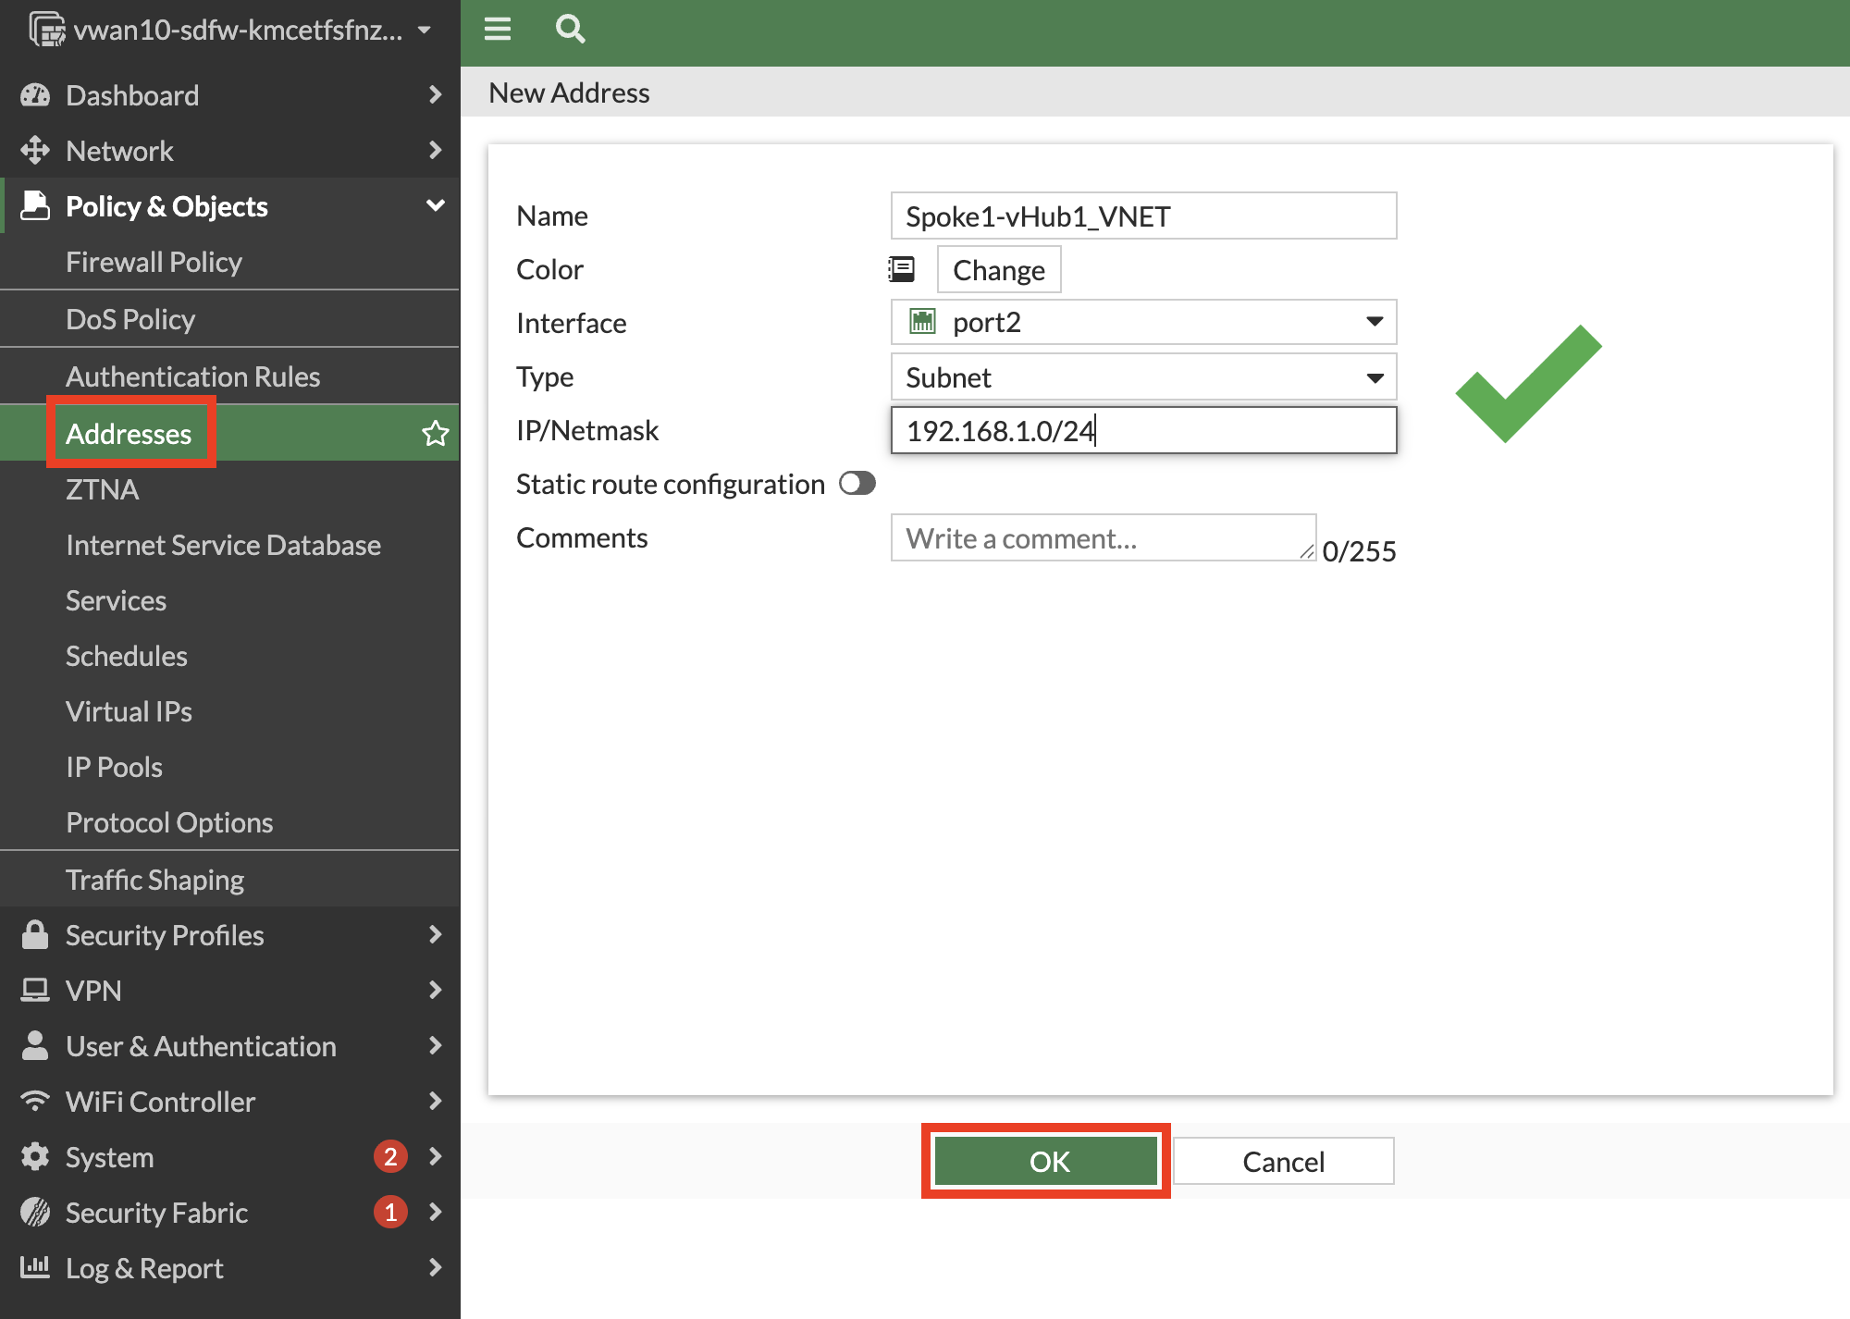The image size is (1850, 1319).
Task: Click the search magnifier icon
Action: click(x=570, y=29)
